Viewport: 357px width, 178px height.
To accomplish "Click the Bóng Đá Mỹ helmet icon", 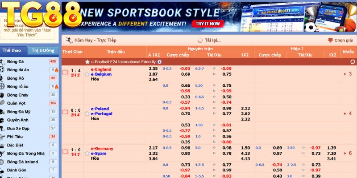I will point(2,112).
